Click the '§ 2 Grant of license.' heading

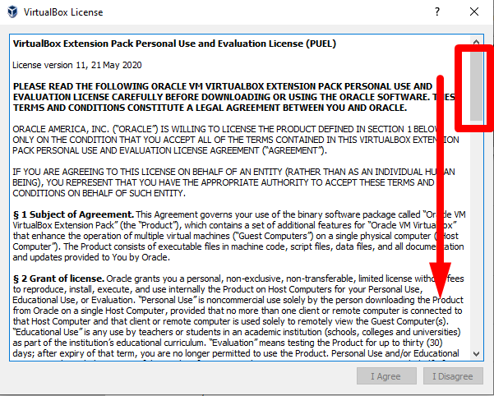[58, 279]
